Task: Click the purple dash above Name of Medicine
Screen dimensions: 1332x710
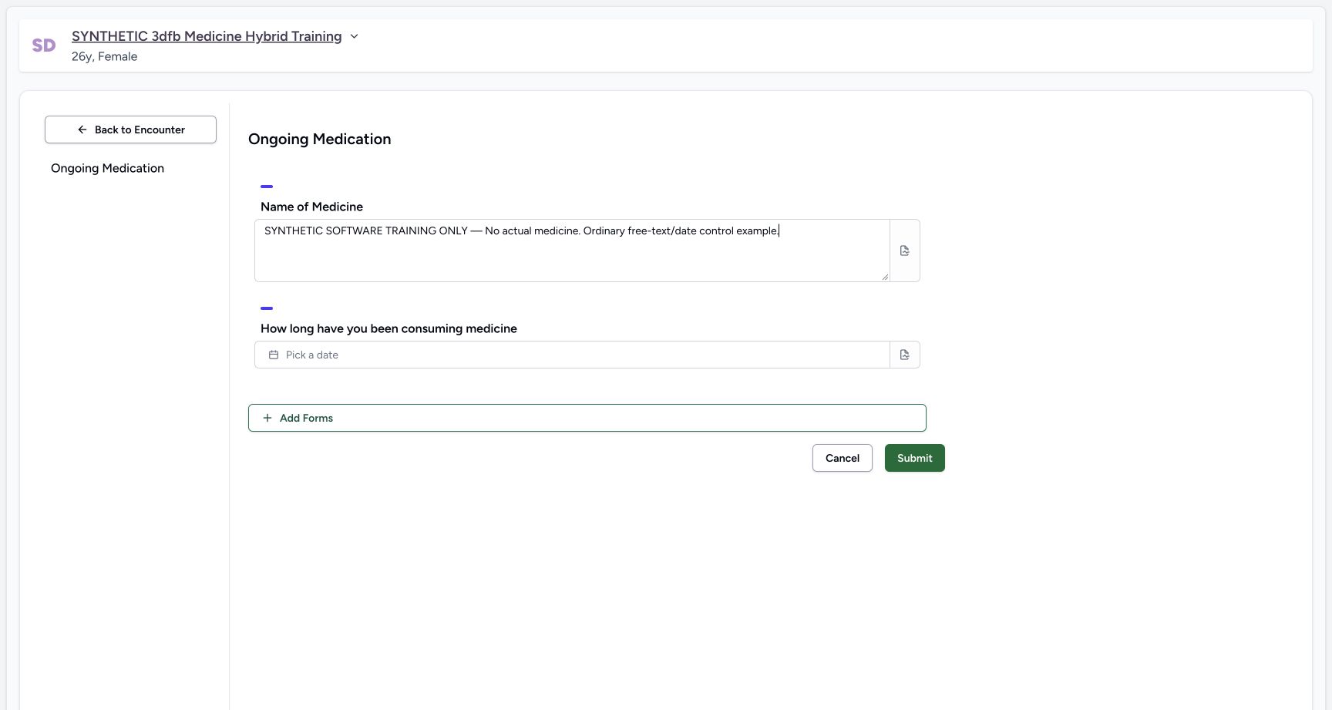Action: tap(267, 187)
